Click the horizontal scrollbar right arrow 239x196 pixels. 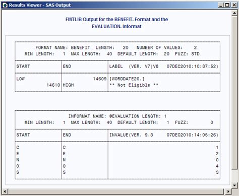click(x=228, y=191)
